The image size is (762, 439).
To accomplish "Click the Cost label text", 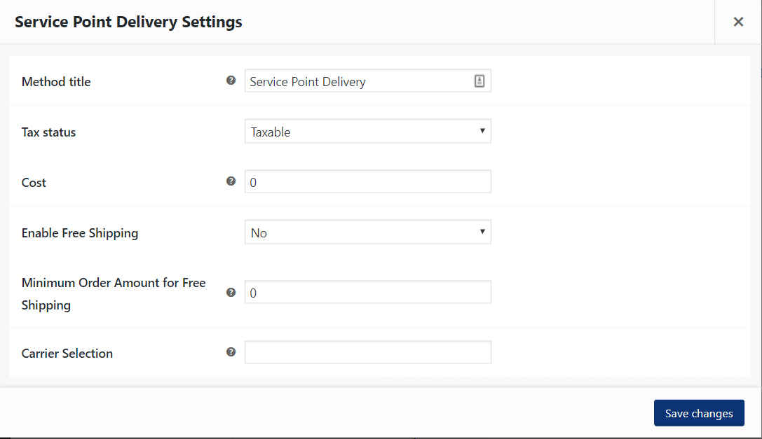I will click(34, 183).
